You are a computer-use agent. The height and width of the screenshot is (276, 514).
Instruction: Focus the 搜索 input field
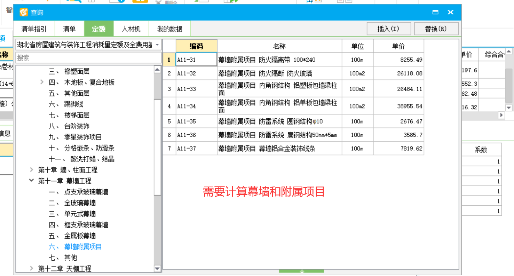point(88,58)
